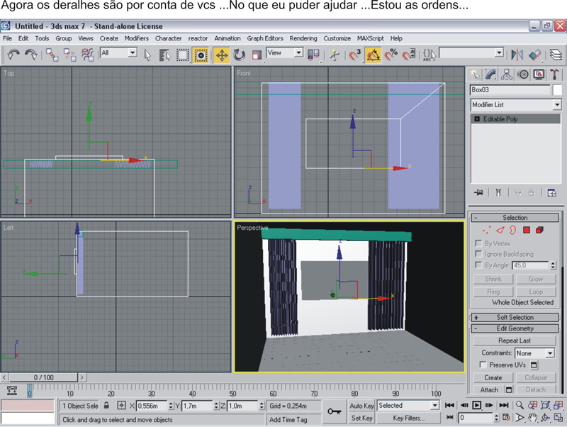The image size is (567, 427).
Task: Select Polygon sub-object level icon
Action: click(527, 230)
